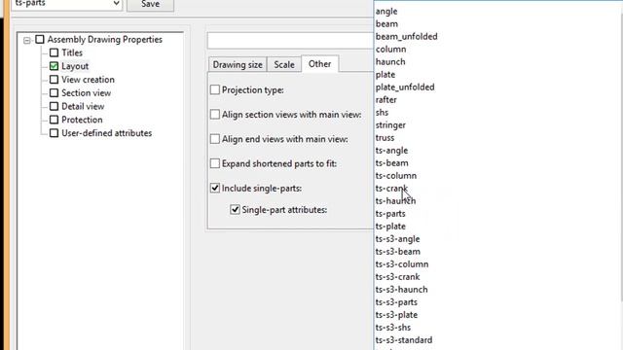Image resolution: width=623 pixels, height=350 pixels.
Task: Choose ts-s3-shs from the list
Action: click(x=393, y=328)
